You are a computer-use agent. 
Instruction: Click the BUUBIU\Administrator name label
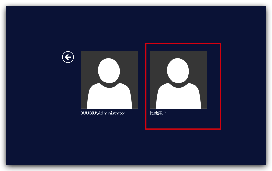(x=103, y=113)
